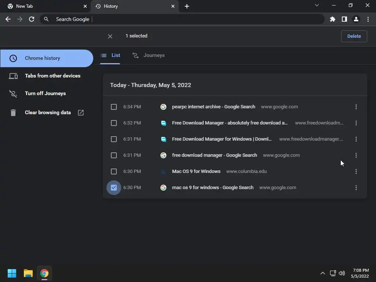Click the Today - Thursday, May 5, 2022 header

coord(151,85)
